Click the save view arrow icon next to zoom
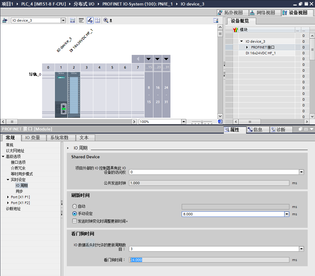Screen dimensions: 315x276 110,20
